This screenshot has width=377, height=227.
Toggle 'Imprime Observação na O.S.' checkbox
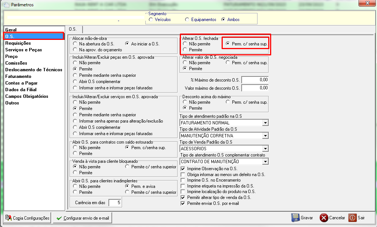pyautogui.click(x=183, y=169)
